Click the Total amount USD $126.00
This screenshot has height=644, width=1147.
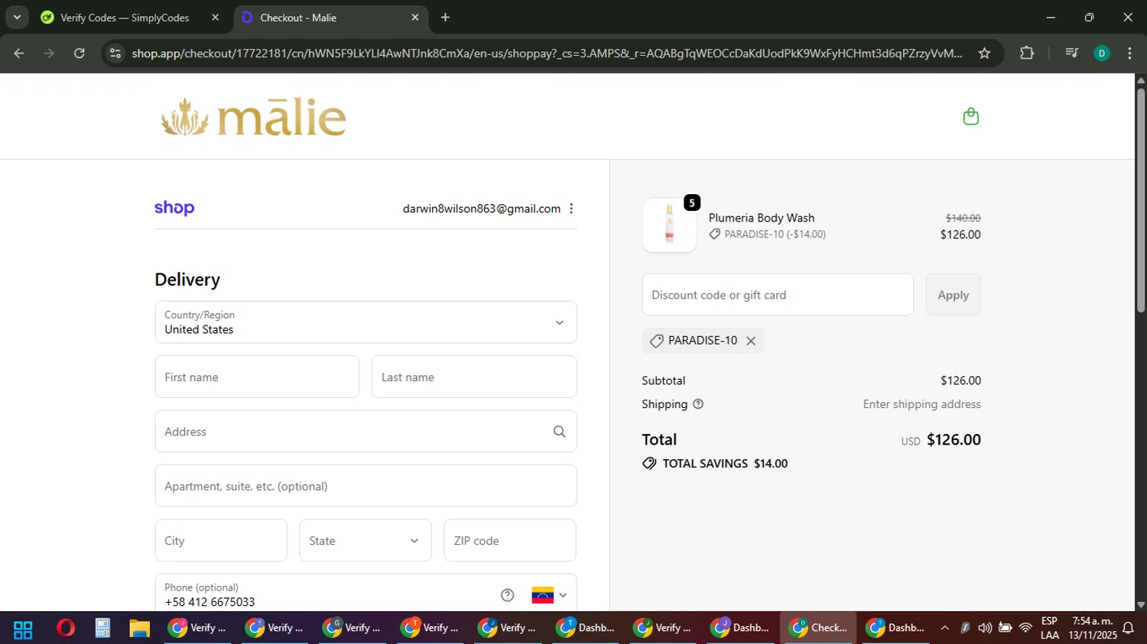click(941, 440)
